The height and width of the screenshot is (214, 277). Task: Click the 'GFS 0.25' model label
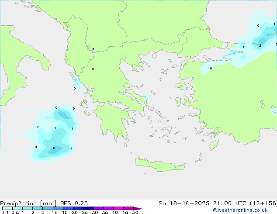[74, 204]
